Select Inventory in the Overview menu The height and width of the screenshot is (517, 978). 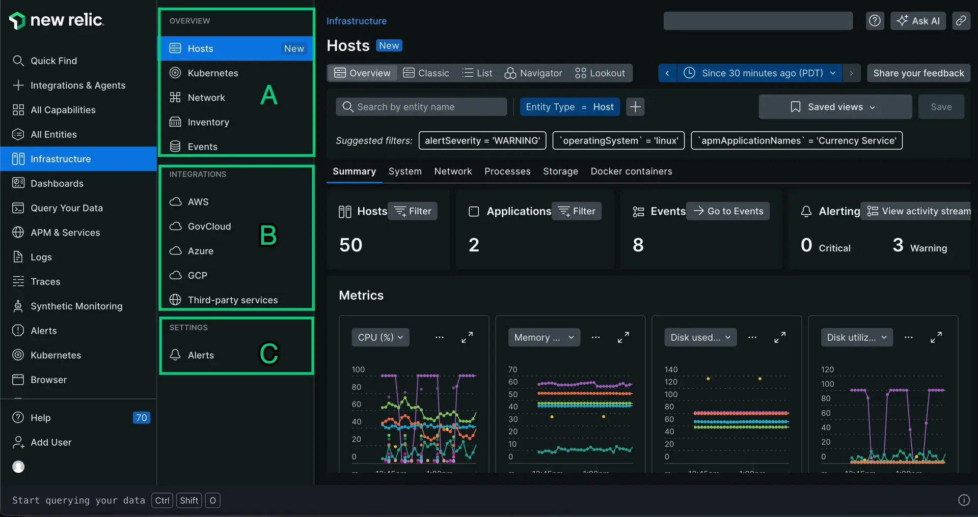click(x=208, y=122)
